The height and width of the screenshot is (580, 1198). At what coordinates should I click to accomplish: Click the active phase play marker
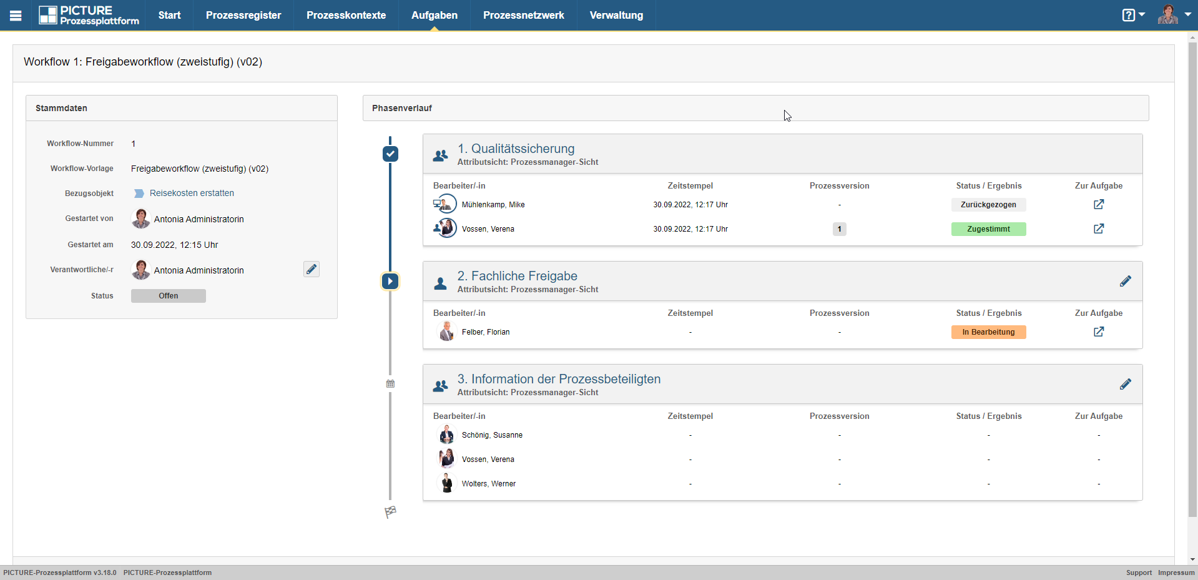pyautogui.click(x=390, y=282)
